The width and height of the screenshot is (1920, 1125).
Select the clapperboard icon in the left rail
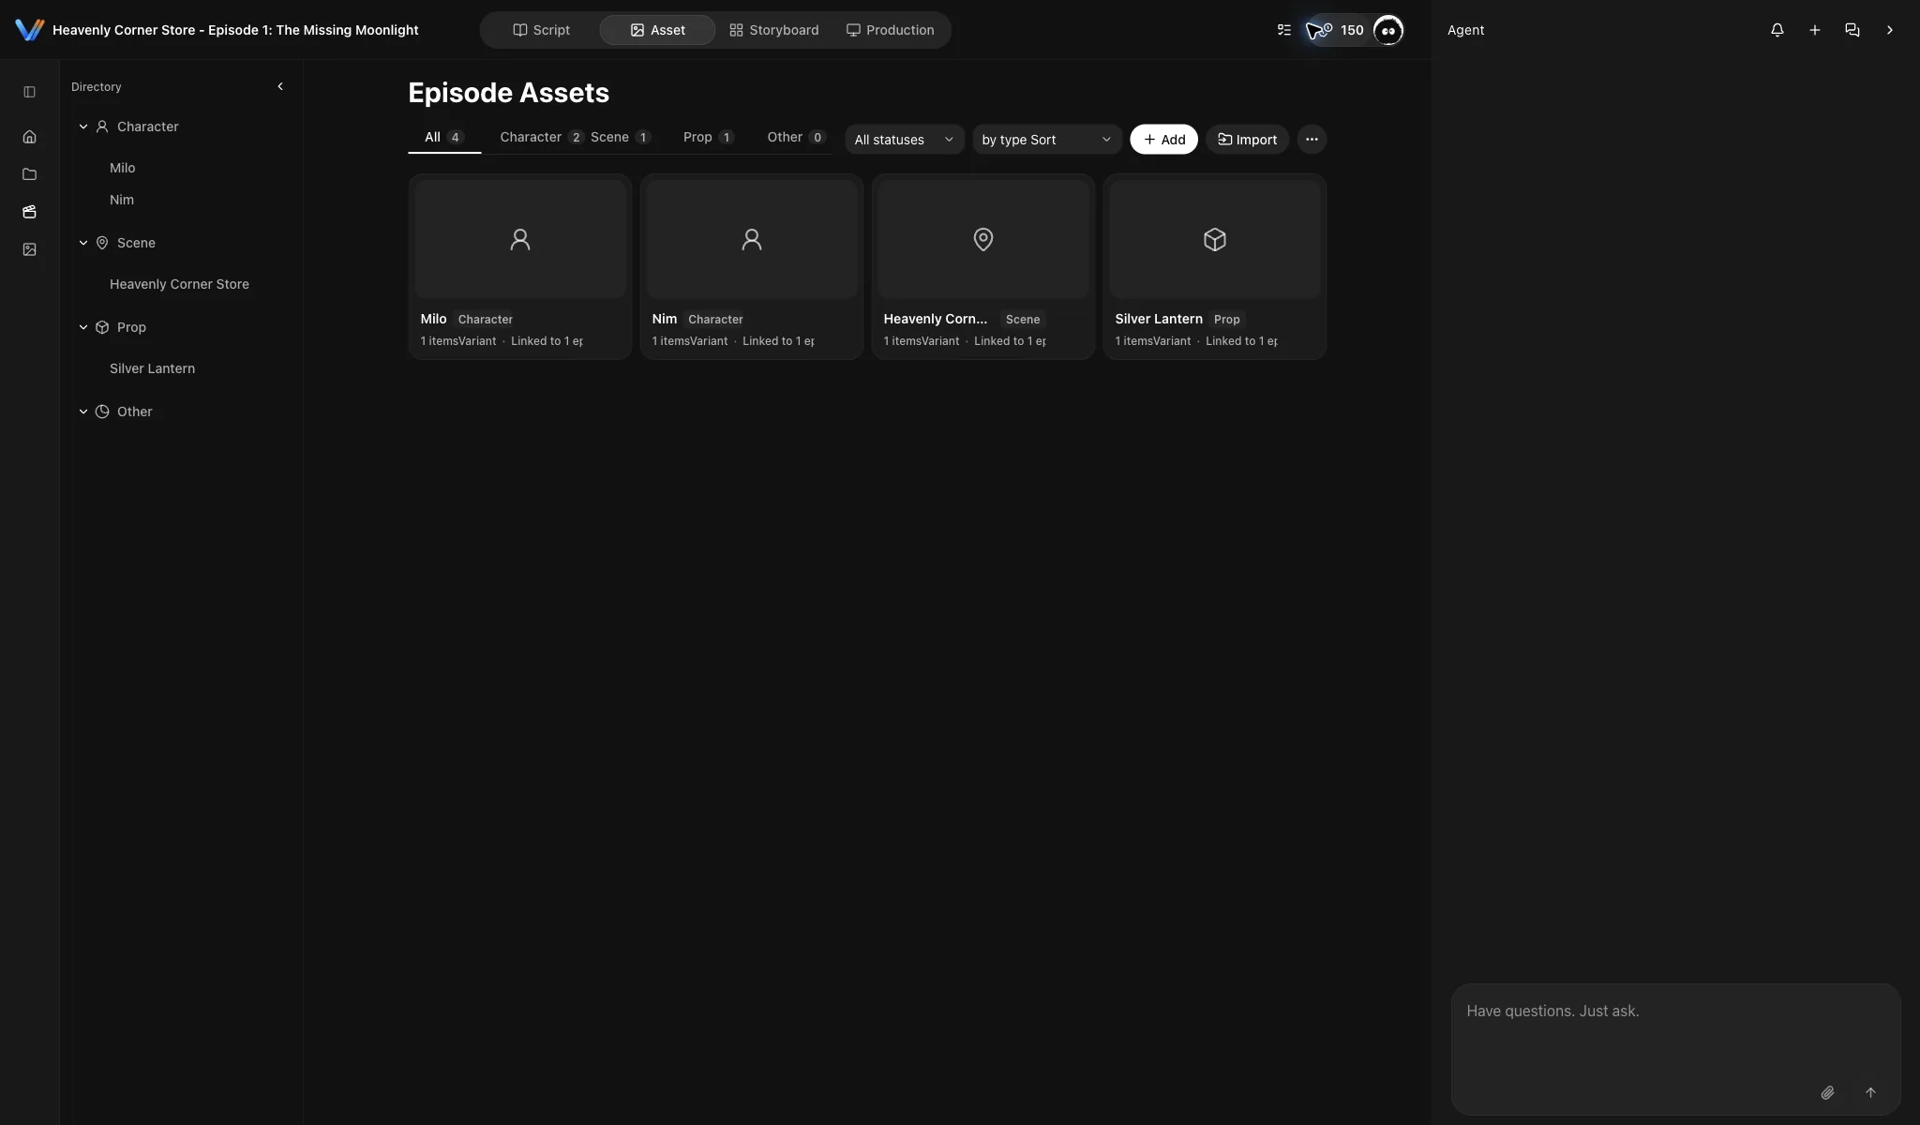pos(29,212)
